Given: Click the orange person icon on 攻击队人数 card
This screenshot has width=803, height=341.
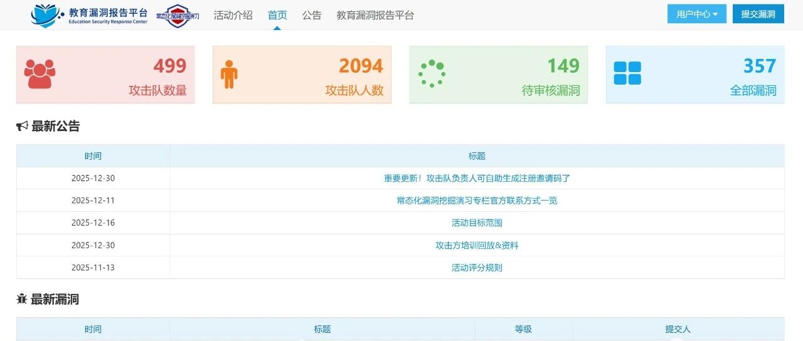Looking at the screenshot, I should coord(229,74).
